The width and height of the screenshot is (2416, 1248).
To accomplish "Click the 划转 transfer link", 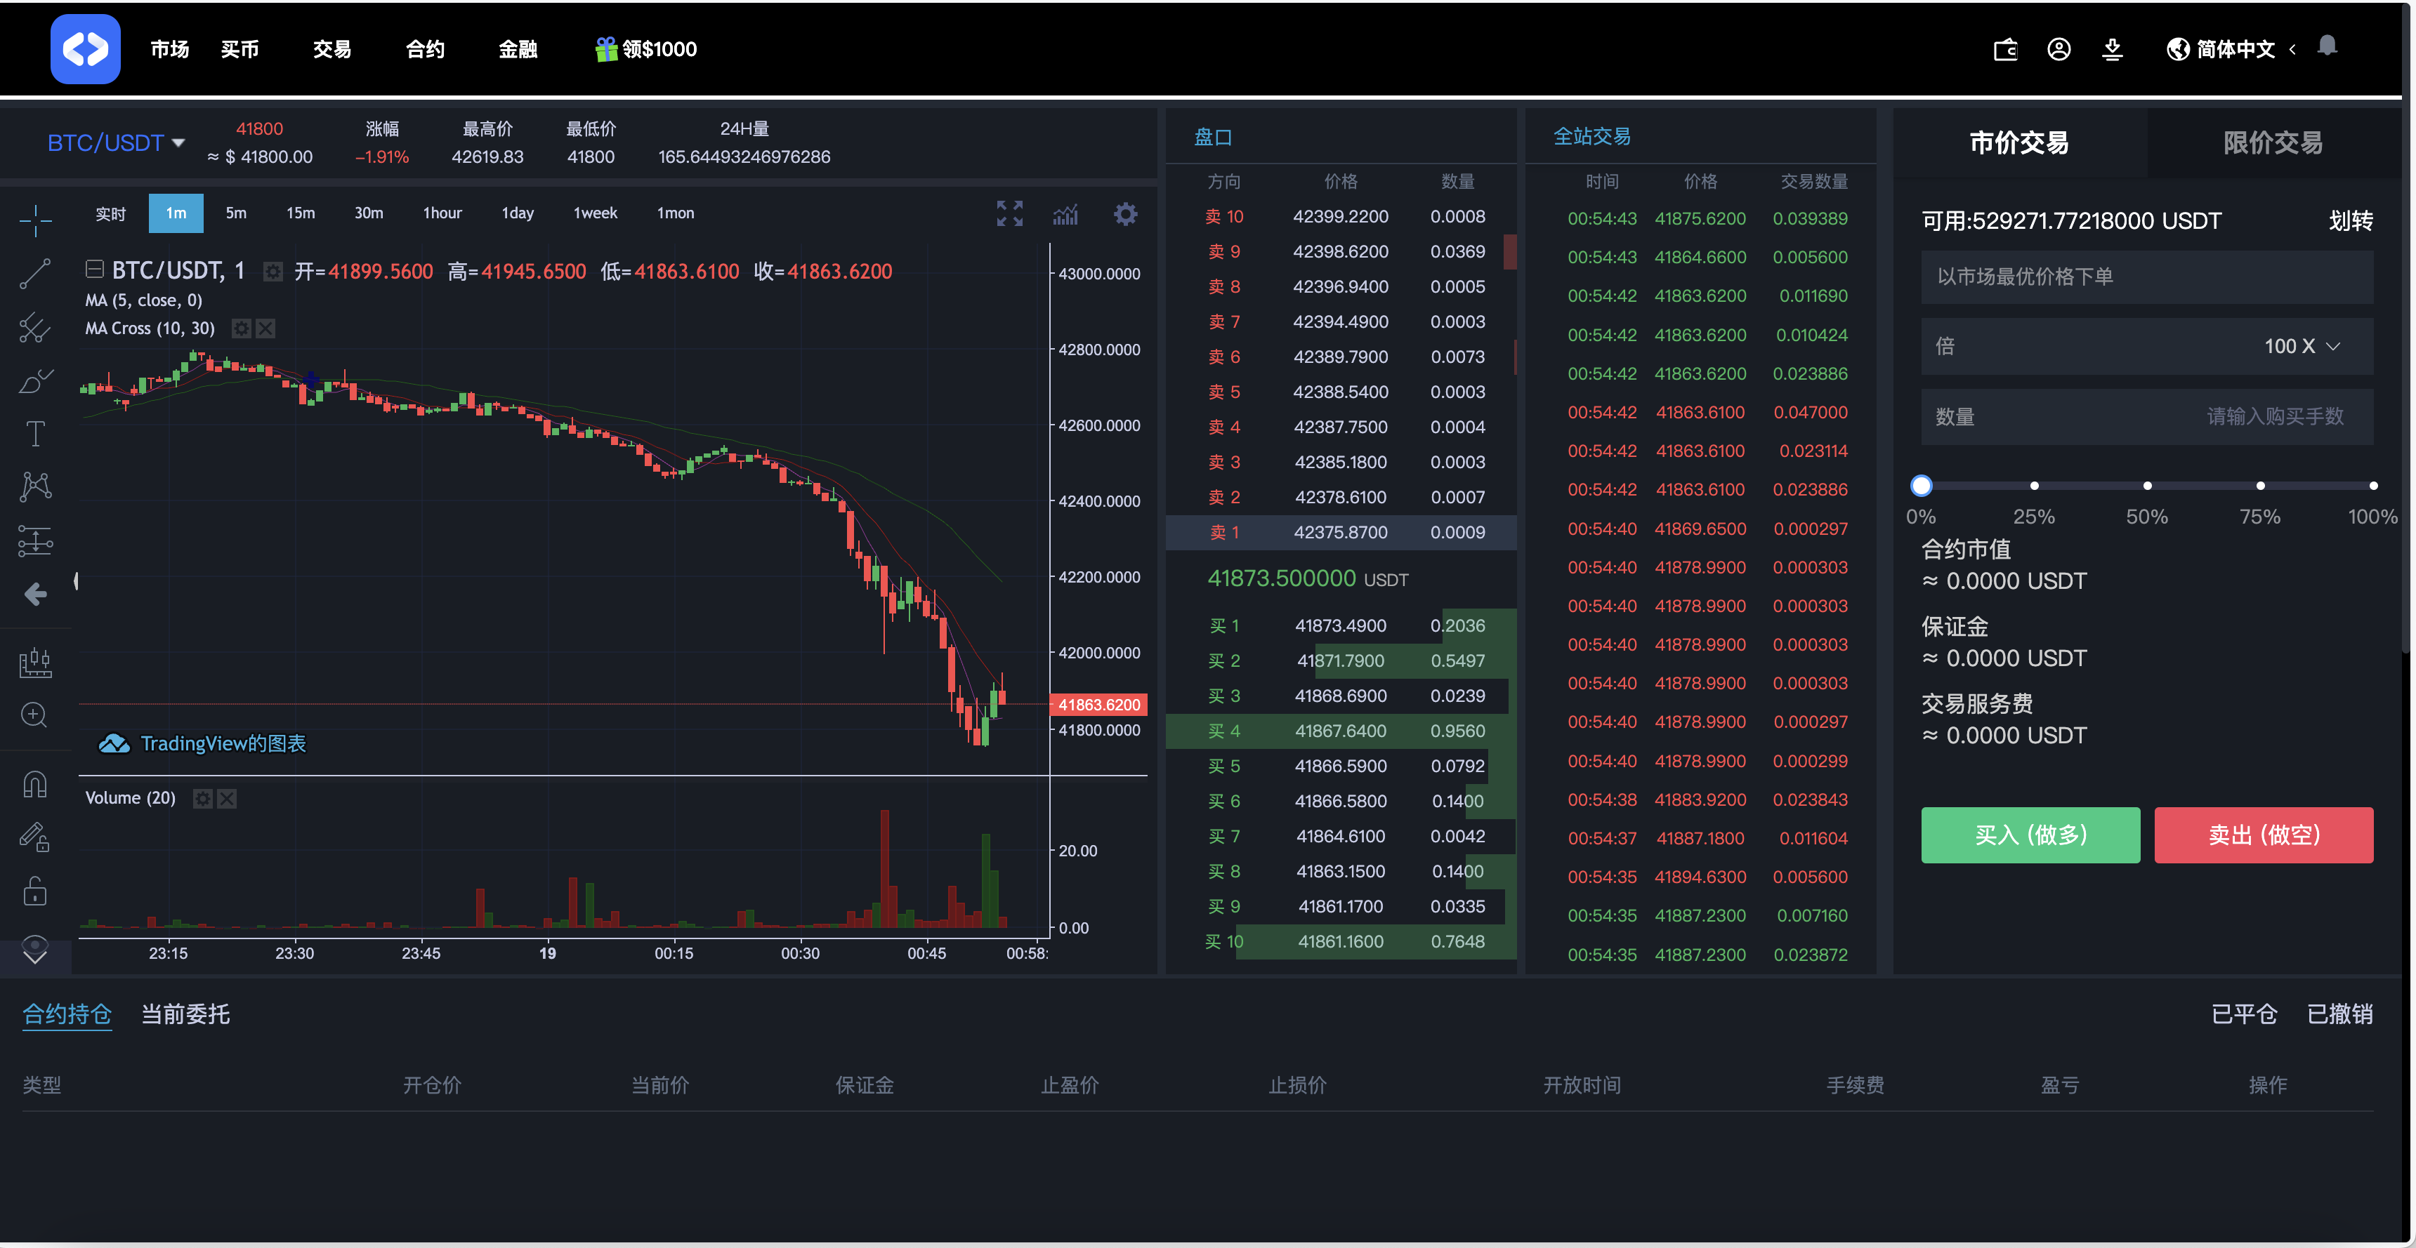I will coord(2351,221).
